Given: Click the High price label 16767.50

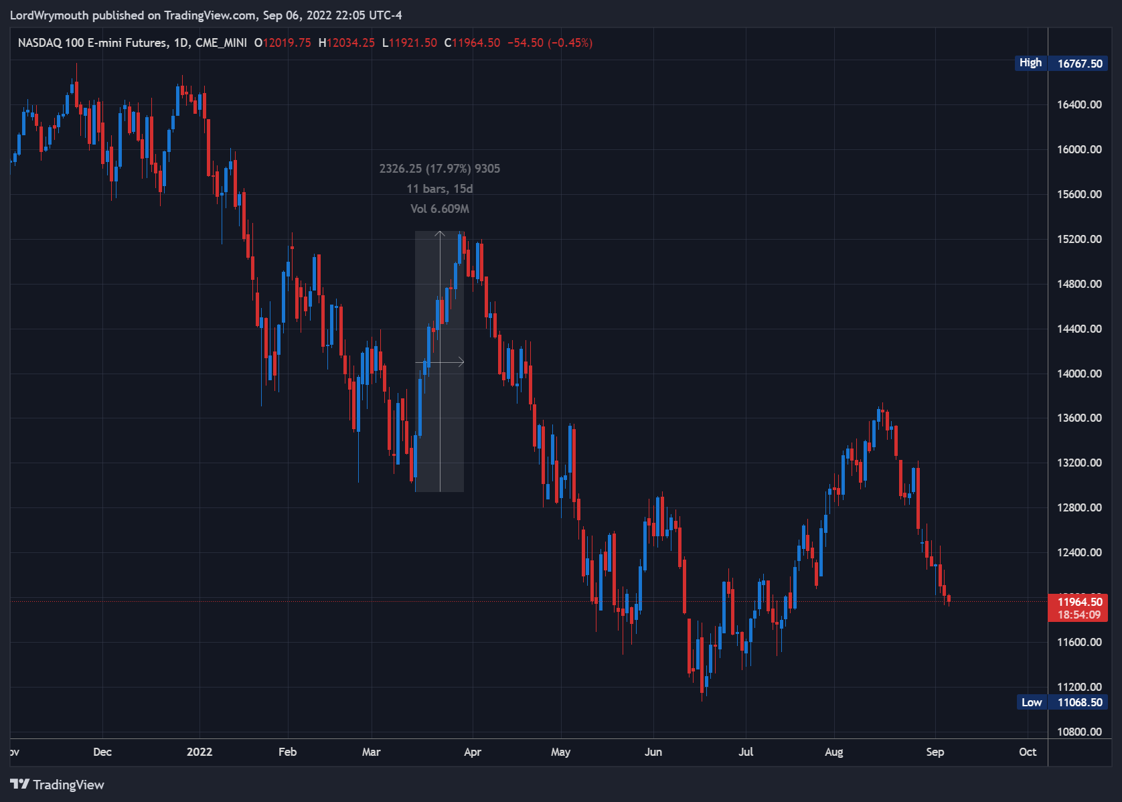Looking at the screenshot, I should (x=1080, y=64).
